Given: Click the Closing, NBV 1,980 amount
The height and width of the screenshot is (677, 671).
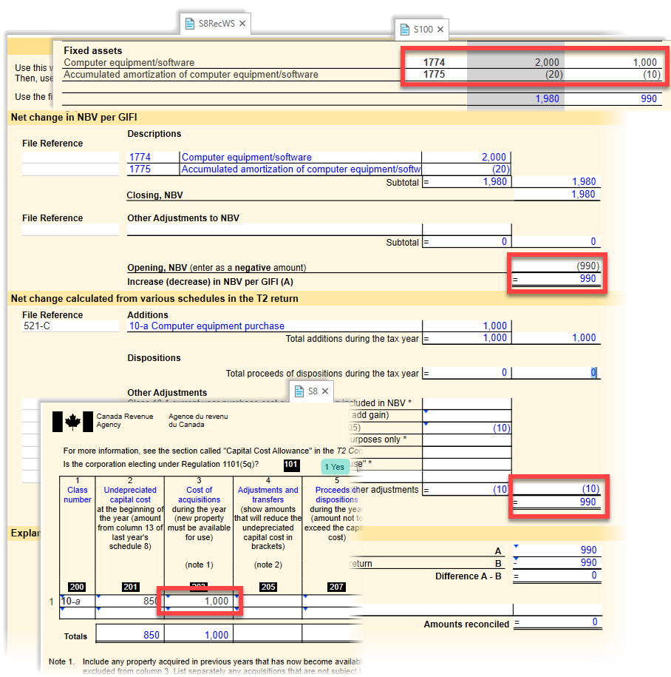Looking at the screenshot, I should (583, 195).
